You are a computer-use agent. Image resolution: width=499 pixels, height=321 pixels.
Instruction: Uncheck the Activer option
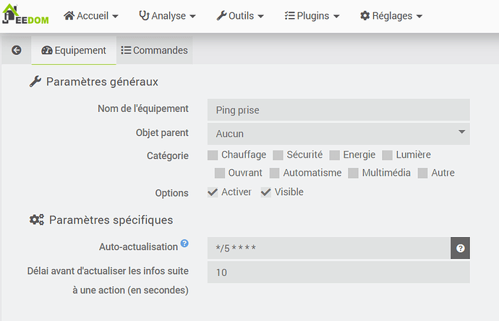[213, 192]
